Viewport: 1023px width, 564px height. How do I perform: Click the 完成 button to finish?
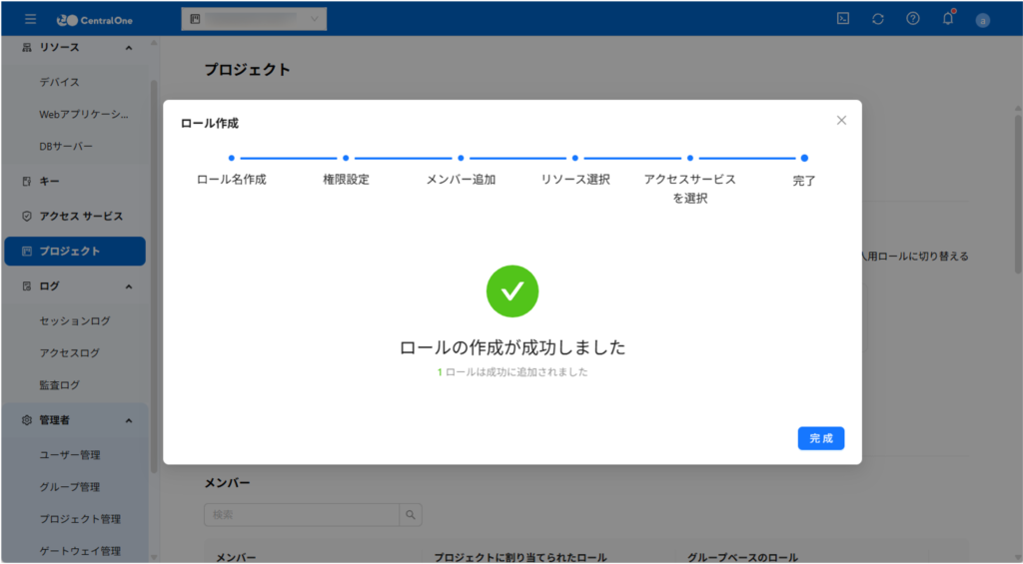tap(820, 438)
